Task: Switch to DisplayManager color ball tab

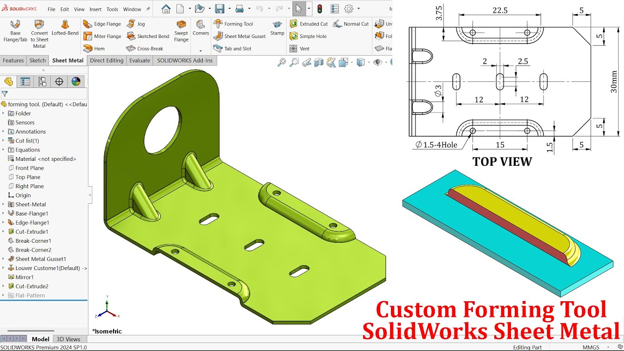Action: pos(76,81)
